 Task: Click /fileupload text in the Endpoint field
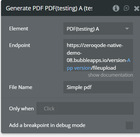click(104, 68)
